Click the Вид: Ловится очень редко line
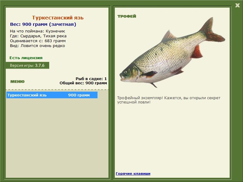243x182 pixels. point(37,46)
